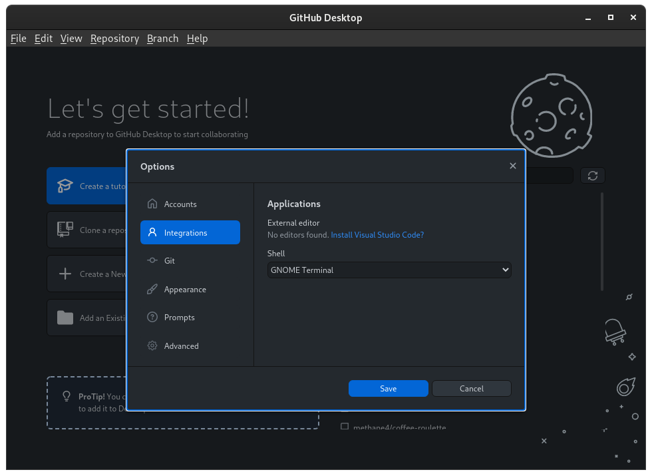The height and width of the screenshot is (476, 652).
Task: Click the gear icon beside Advanced
Action: [152, 346]
